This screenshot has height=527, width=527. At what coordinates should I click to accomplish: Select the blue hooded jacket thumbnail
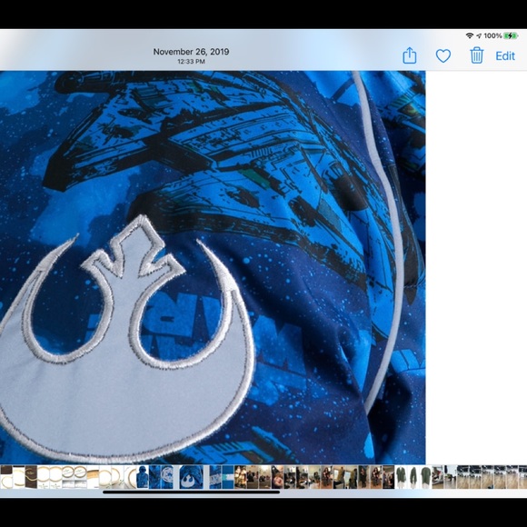[x=142, y=477]
